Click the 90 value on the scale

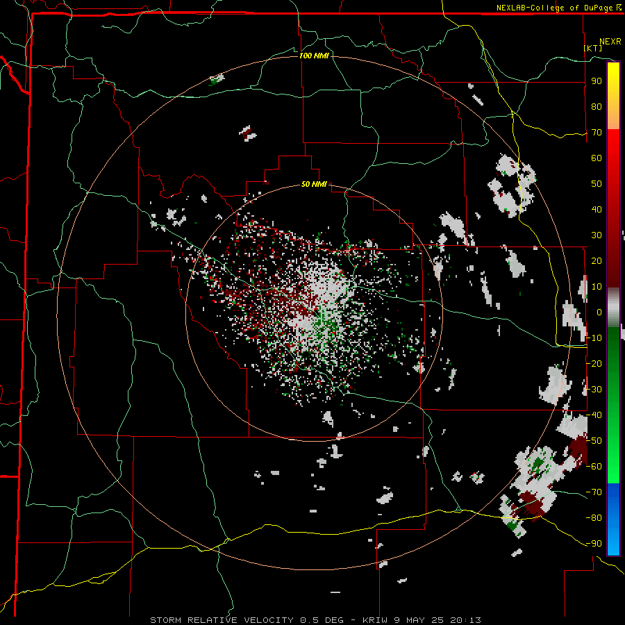pos(597,81)
